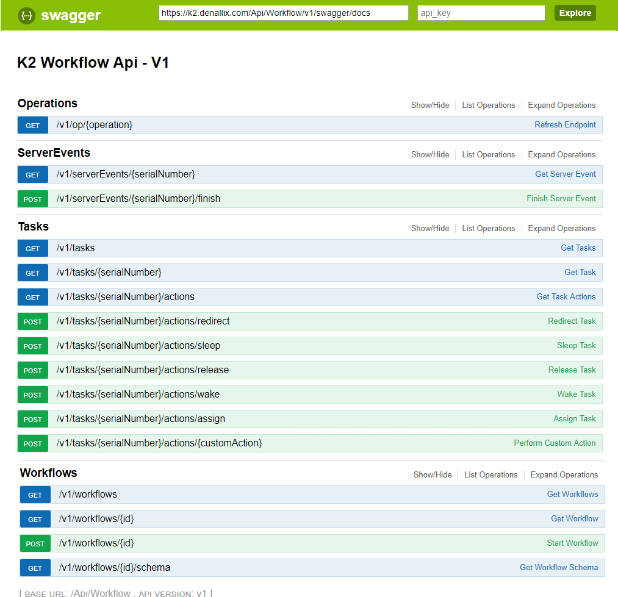Screen dimensions: 618x597
Task: Click the Explore button
Action: click(x=575, y=13)
